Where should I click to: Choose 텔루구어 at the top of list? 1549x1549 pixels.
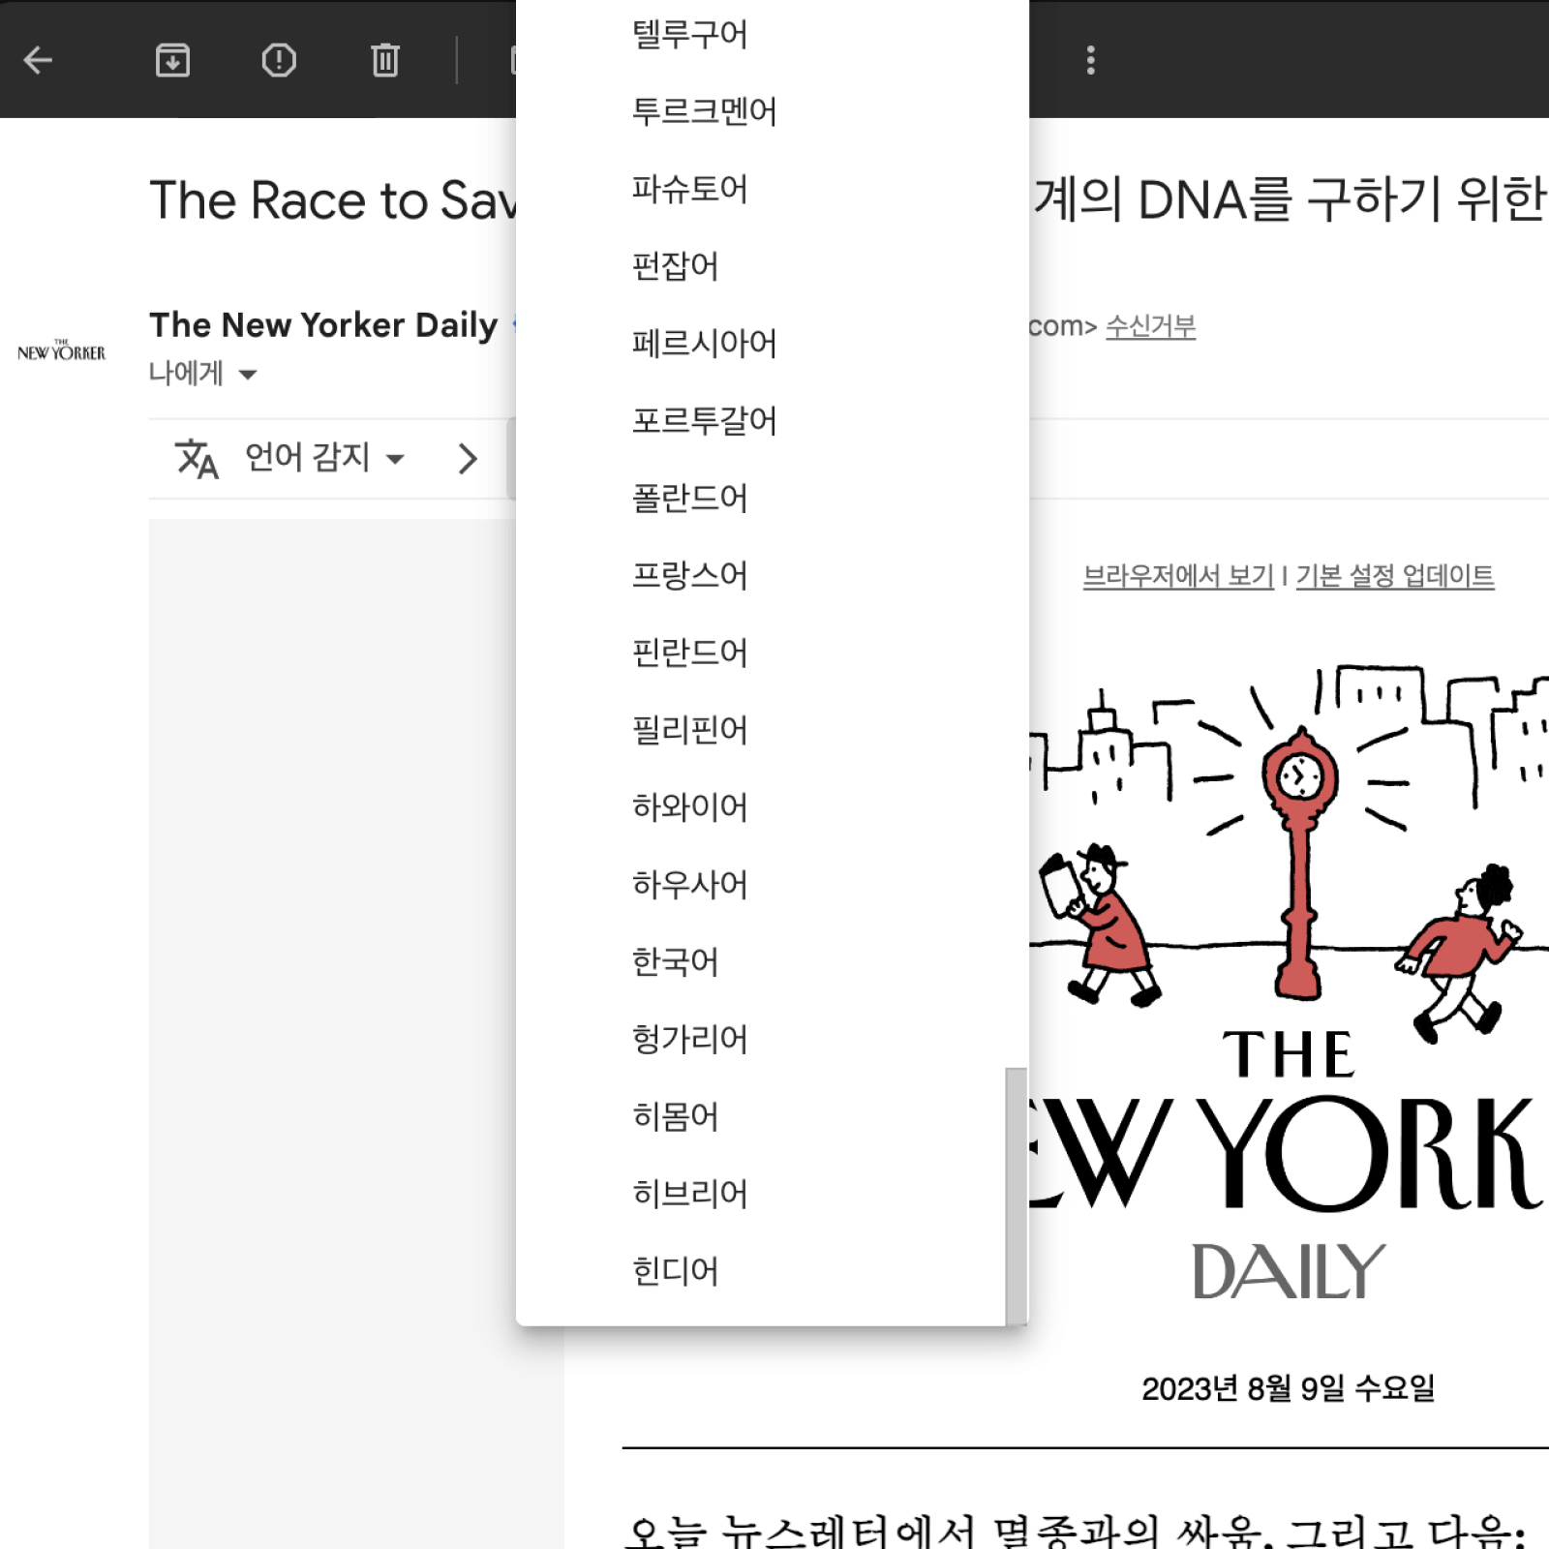689,34
